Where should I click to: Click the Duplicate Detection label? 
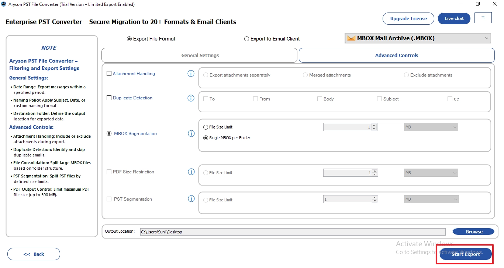tap(132, 98)
